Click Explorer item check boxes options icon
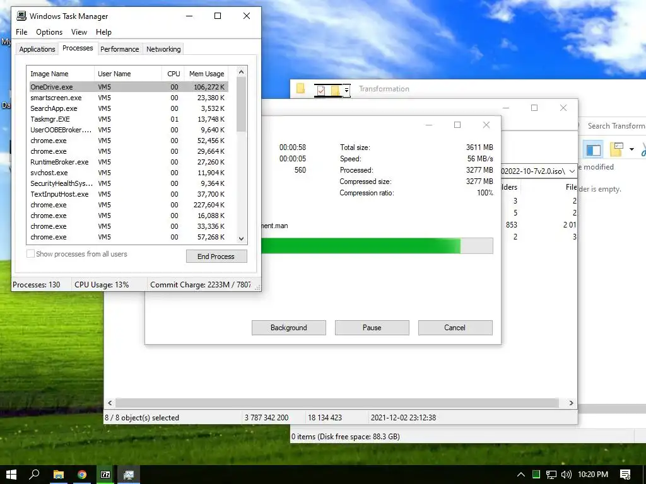The image size is (646, 484). 617,149
